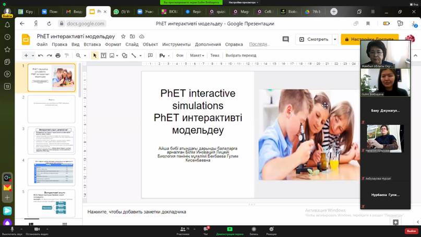Add a new slide with plus button
The width and height of the screenshot is (421, 237).
pyautogui.click(x=26, y=55)
